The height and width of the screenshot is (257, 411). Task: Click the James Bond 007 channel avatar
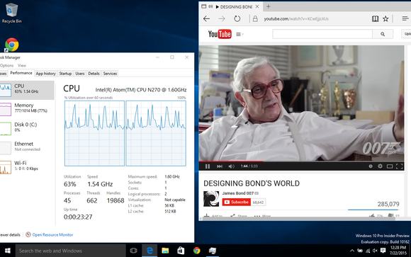click(x=211, y=199)
